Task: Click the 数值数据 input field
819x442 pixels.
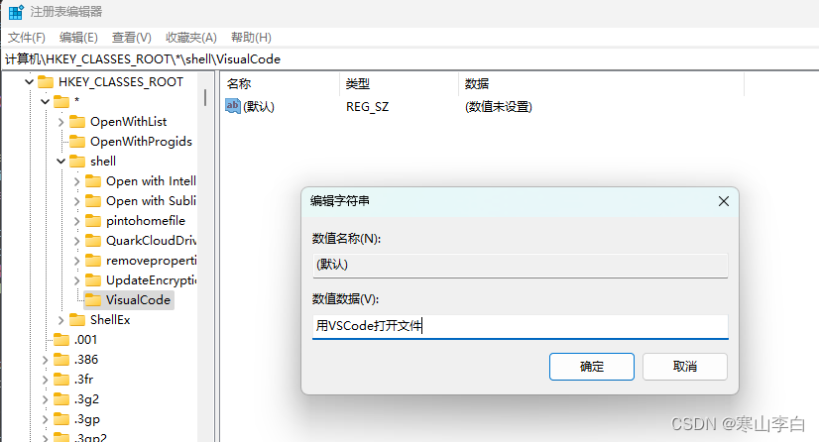Action: [x=521, y=326]
